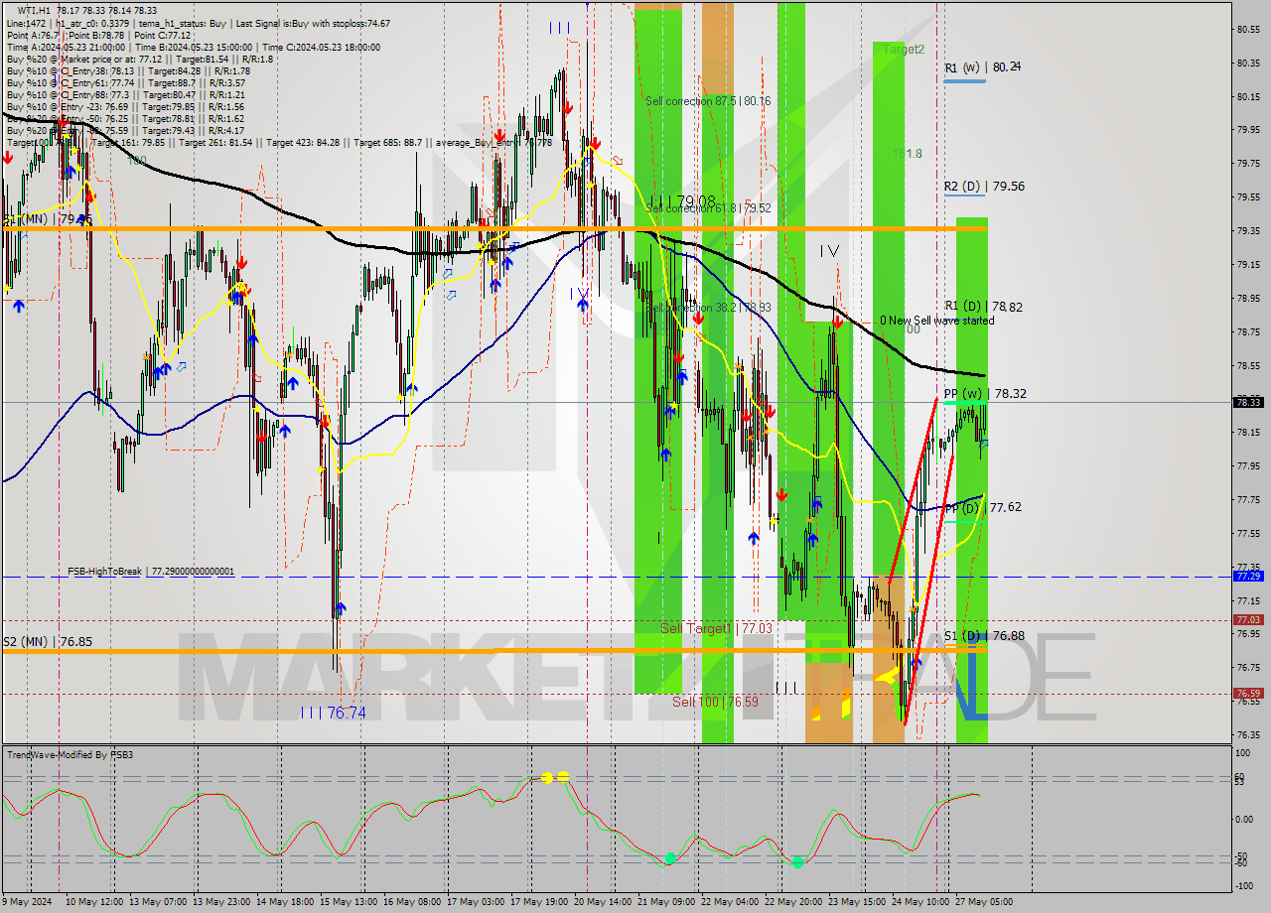Click the R1 (D) | 78.82 pivot label
Screen dimensions: 1271x913
pos(983,307)
